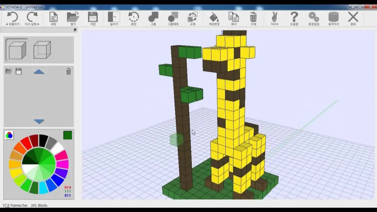Viewport: 377px width, 212px height.
Task: Pick black on the outer color ring
Action: [43, 140]
